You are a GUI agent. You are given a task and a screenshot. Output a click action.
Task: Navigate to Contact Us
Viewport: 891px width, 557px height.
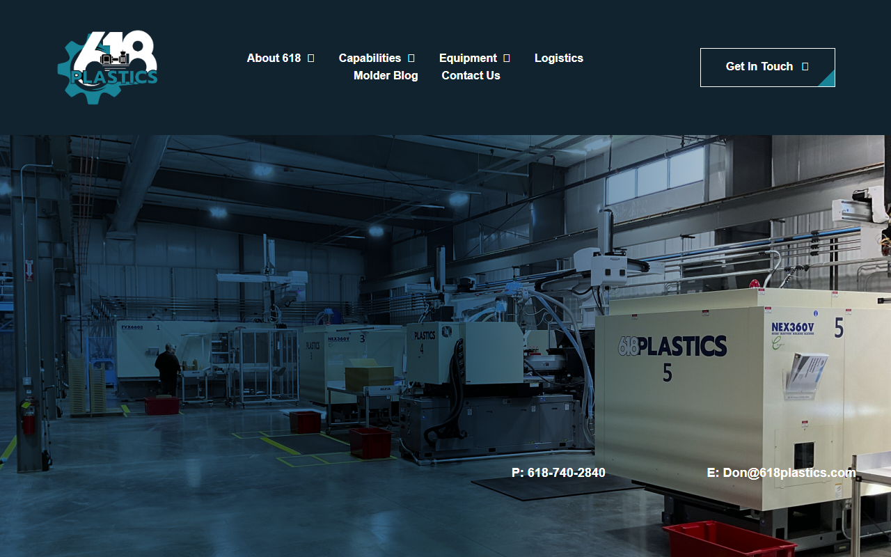click(x=471, y=75)
